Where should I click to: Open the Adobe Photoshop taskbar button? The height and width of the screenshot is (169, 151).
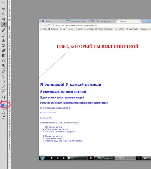tap(104, 158)
